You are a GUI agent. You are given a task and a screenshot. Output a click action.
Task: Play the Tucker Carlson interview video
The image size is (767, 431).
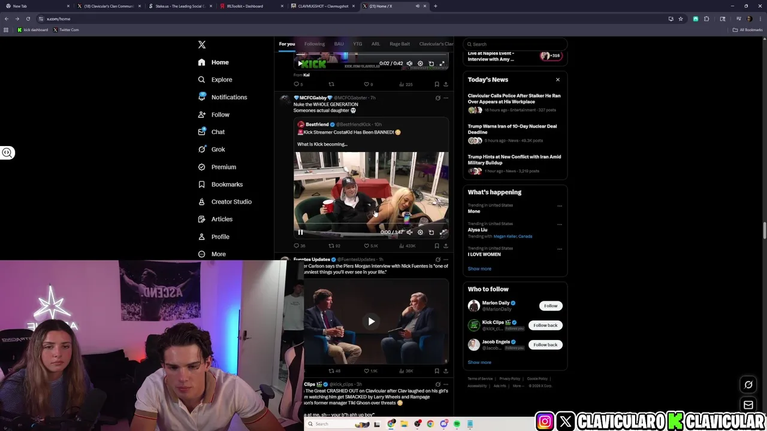(372, 321)
